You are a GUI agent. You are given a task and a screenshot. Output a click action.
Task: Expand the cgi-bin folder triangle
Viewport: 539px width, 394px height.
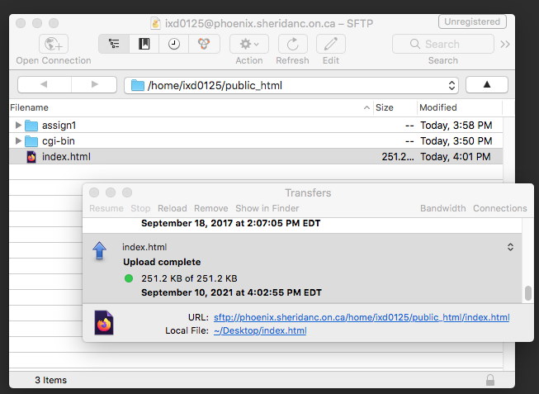click(19, 141)
